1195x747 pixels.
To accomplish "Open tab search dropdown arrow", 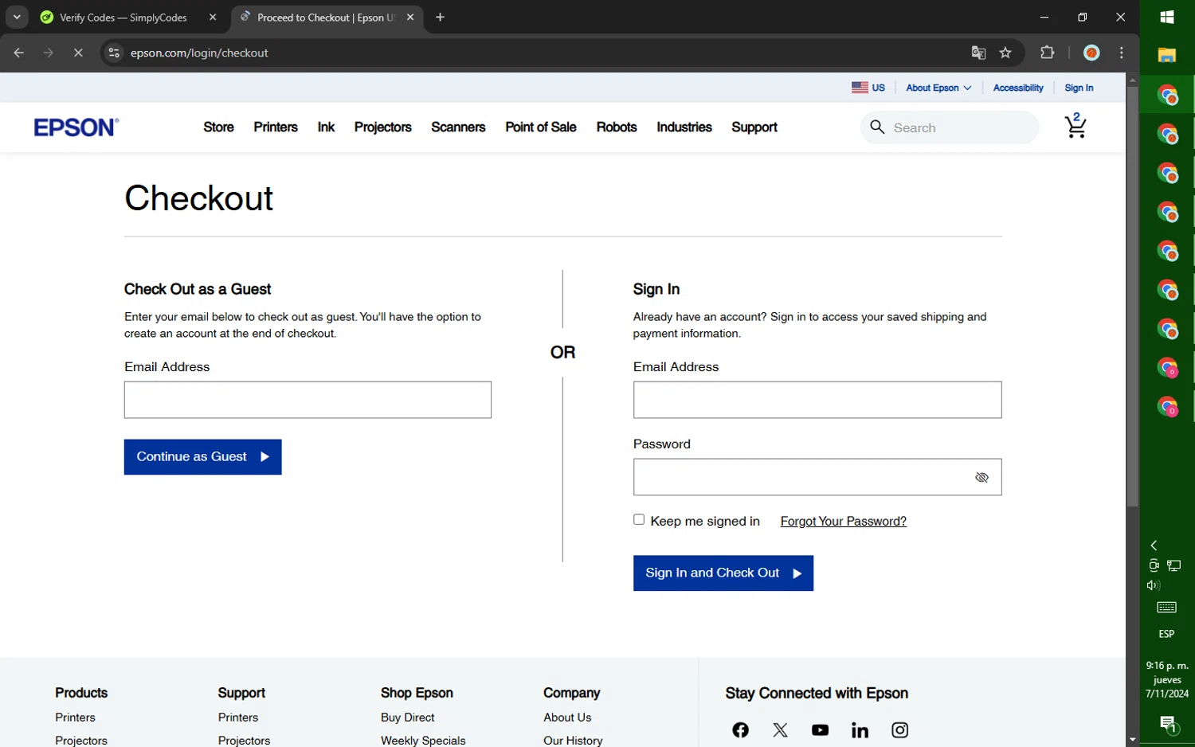I will (17, 18).
